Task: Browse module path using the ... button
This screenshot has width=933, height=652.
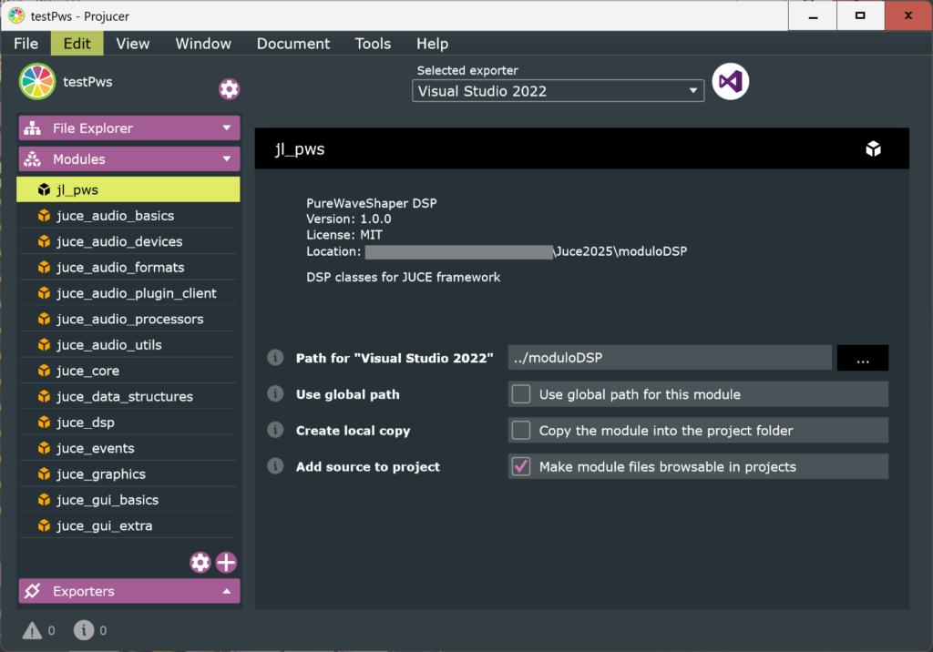Action: [x=861, y=357]
